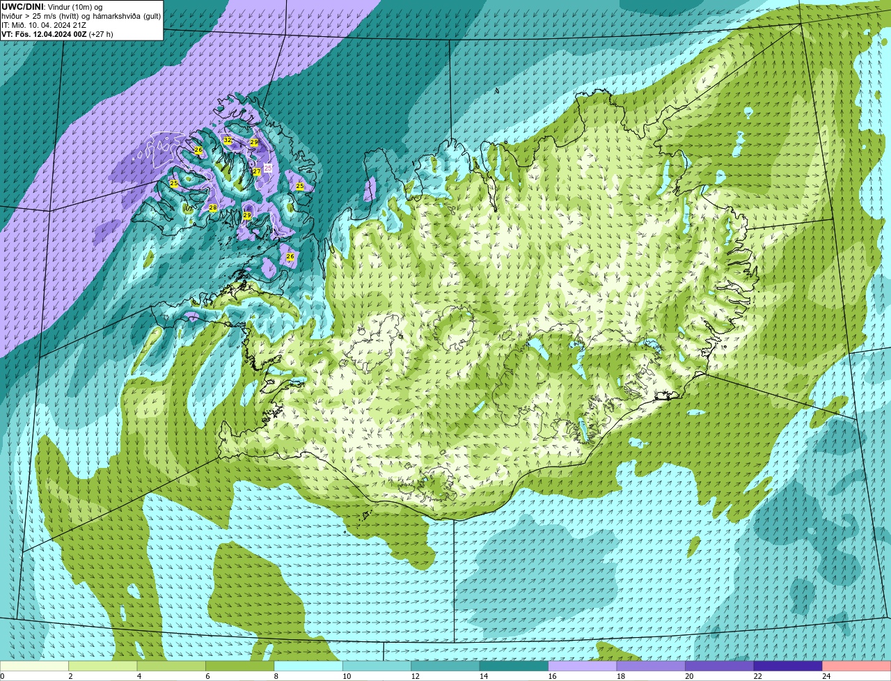Pick the 20–22 m/s violet legend swatch
The image size is (891, 681).
coord(720,666)
